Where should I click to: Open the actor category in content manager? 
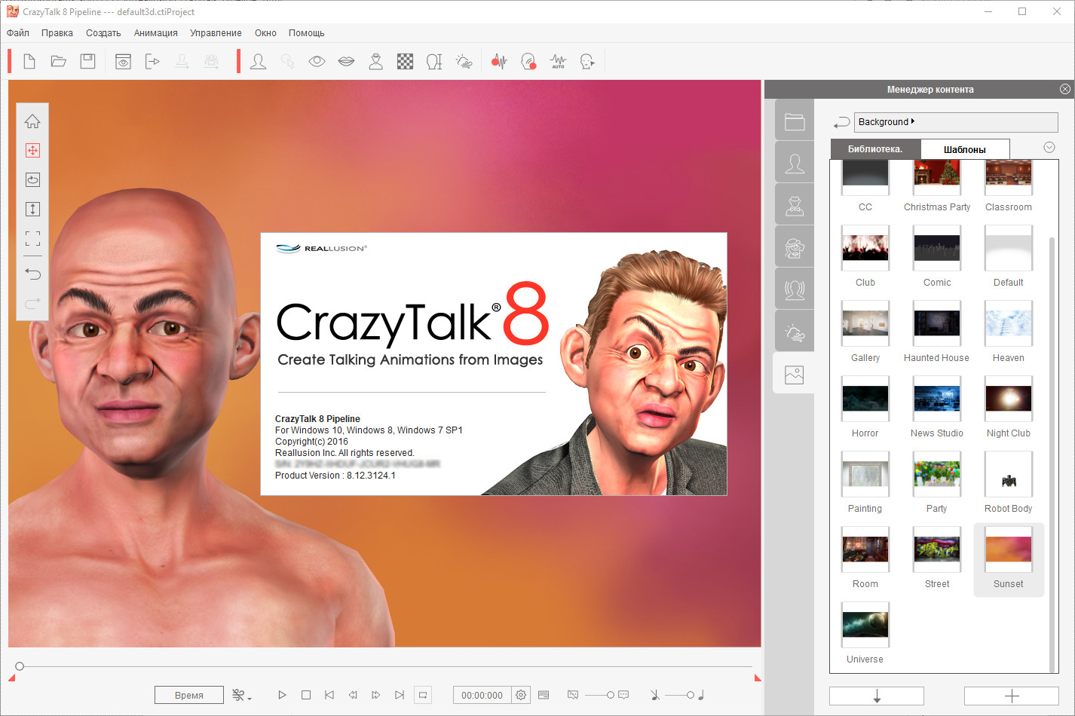coord(795,163)
